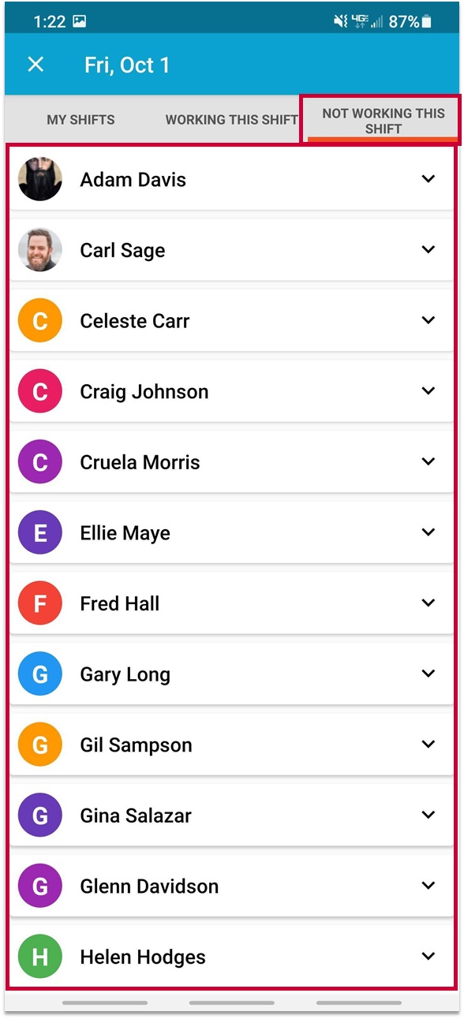Close the Fri, Oct 1 shift view
The height and width of the screenshot is (1019, 464).
coord(36,65)
